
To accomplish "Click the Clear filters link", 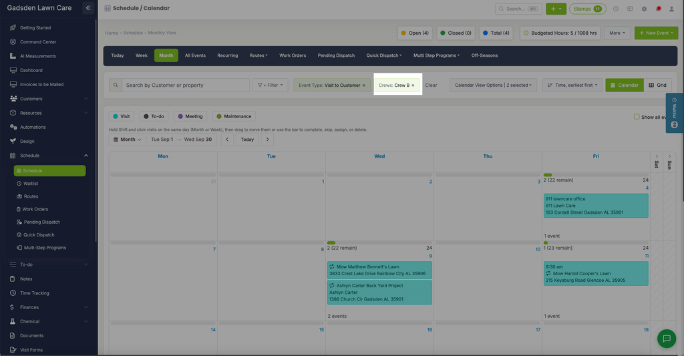I will click(431, 85).
